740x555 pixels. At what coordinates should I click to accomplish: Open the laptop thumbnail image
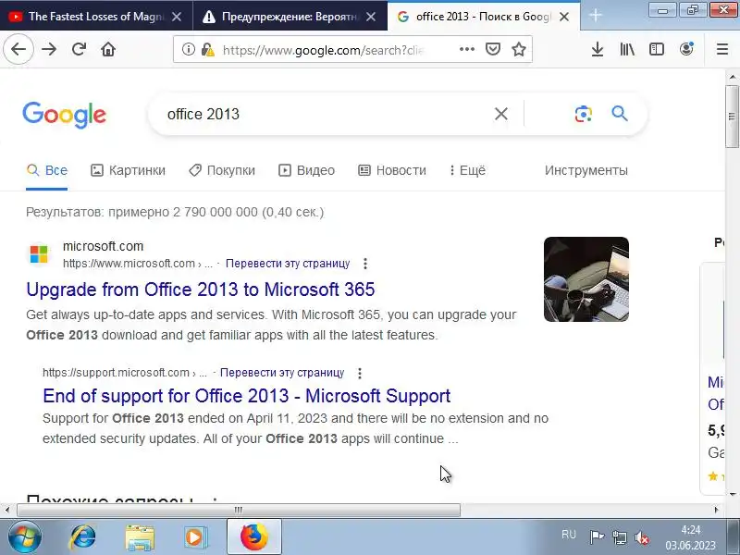pyautogui.click(x=586, y=279)
